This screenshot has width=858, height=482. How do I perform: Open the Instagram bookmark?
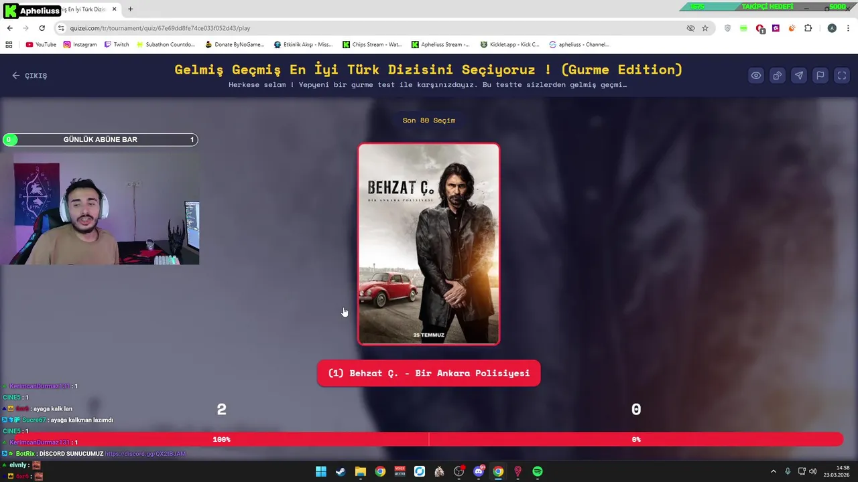click(80, 45)
